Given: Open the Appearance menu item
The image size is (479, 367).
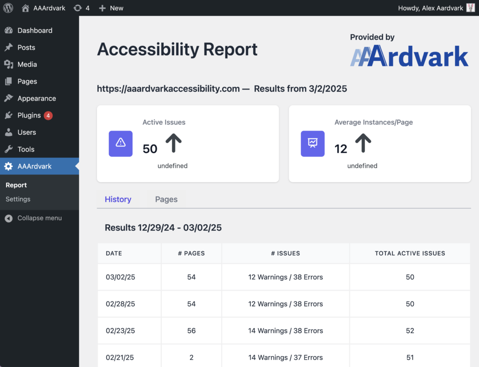Looking at the screenshot, I should tap(36, 98).
